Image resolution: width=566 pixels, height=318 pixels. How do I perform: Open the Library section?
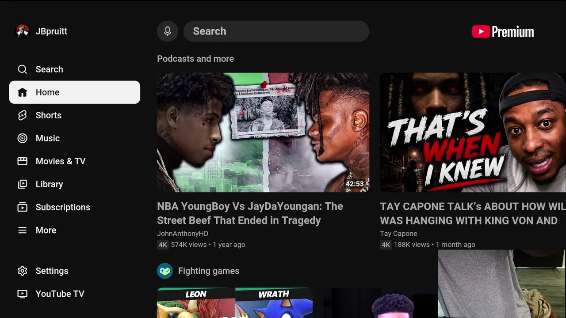click(75, 184)
